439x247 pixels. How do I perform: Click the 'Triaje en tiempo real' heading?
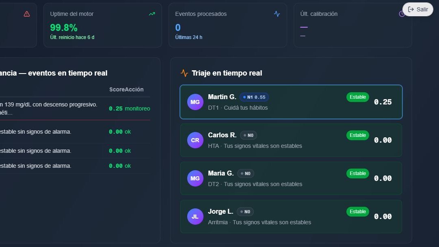227,73
